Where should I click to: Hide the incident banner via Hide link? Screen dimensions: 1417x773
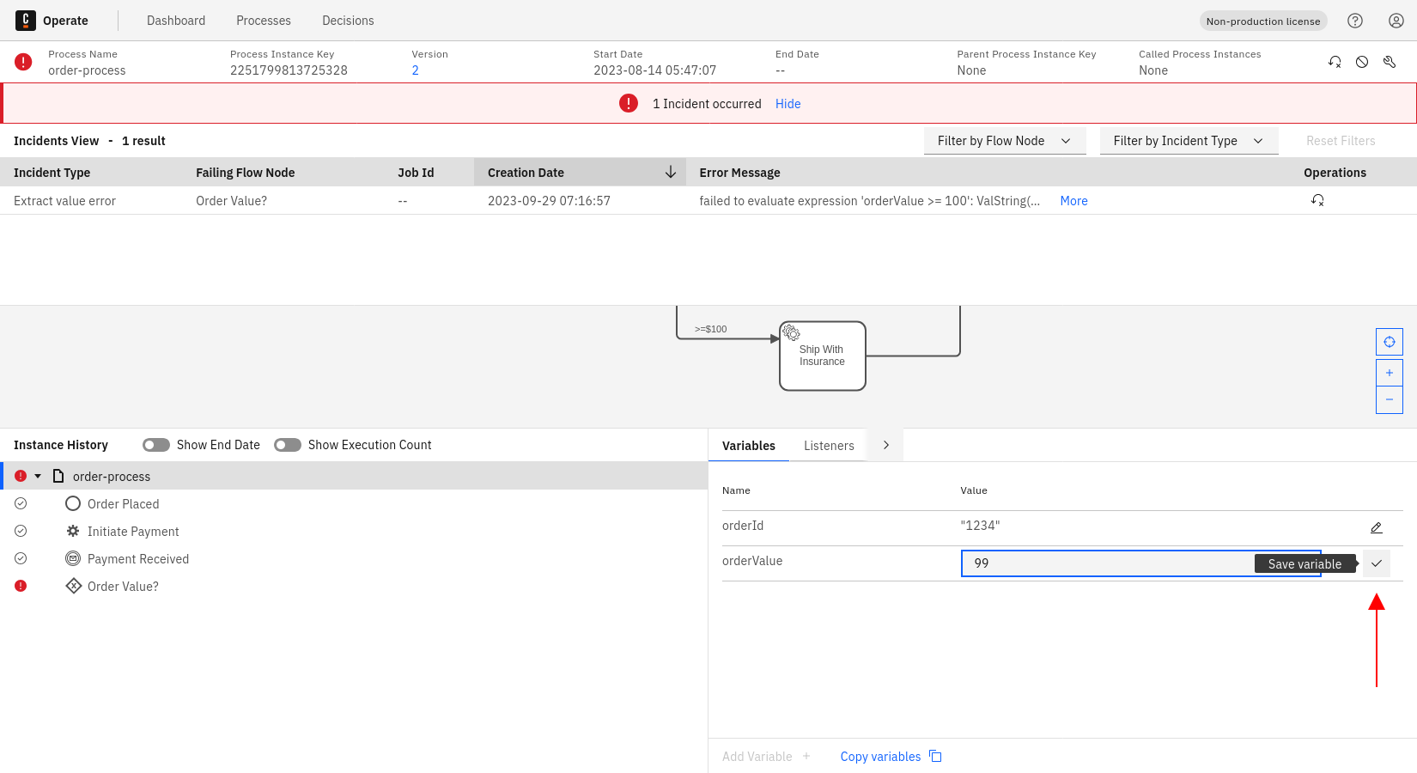pyautogui.click(x=788, y=104)
